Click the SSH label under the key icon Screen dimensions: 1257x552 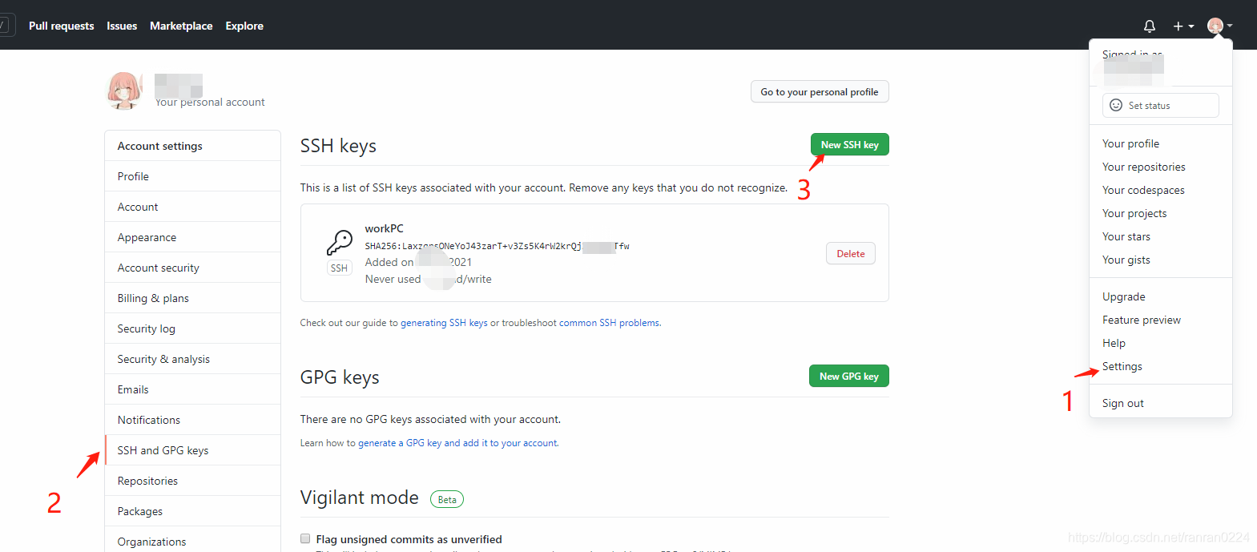tap(340, 268)
